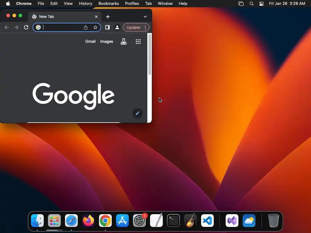
Task: Open the Window menu
Action: click(165, 4)
